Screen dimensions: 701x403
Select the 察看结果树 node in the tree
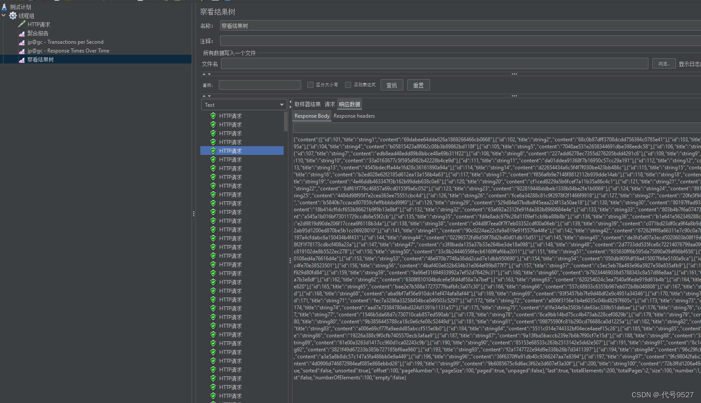pos(40,60)
